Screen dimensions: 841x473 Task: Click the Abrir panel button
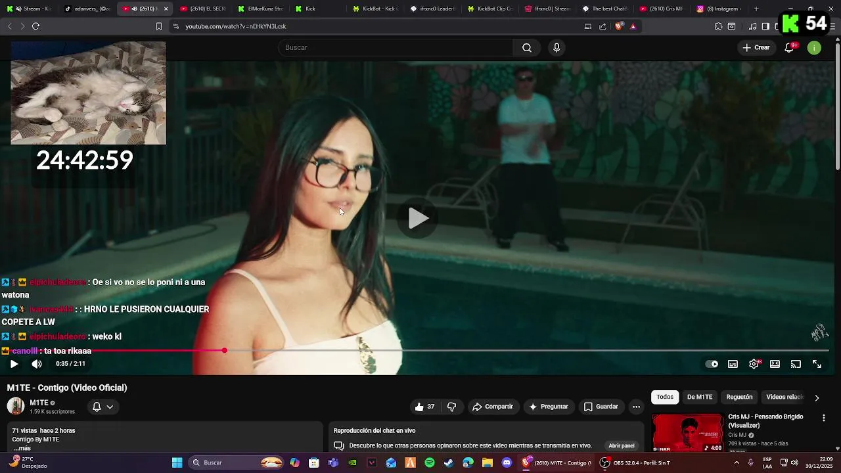coord(622,445)
